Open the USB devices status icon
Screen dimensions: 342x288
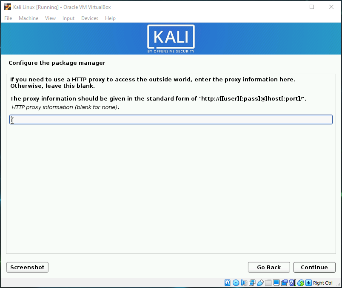[x=260, y=283]
